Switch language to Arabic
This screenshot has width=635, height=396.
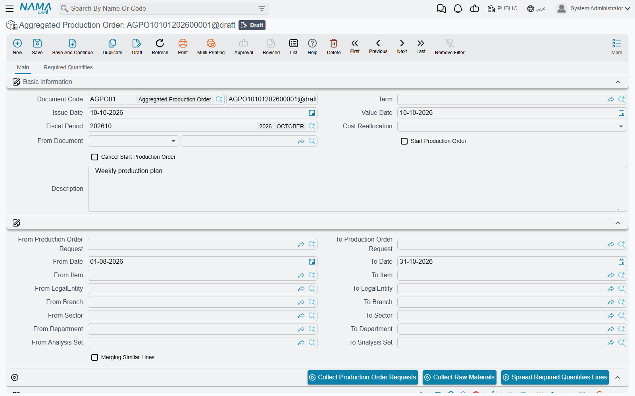click(x=537, y=8)
